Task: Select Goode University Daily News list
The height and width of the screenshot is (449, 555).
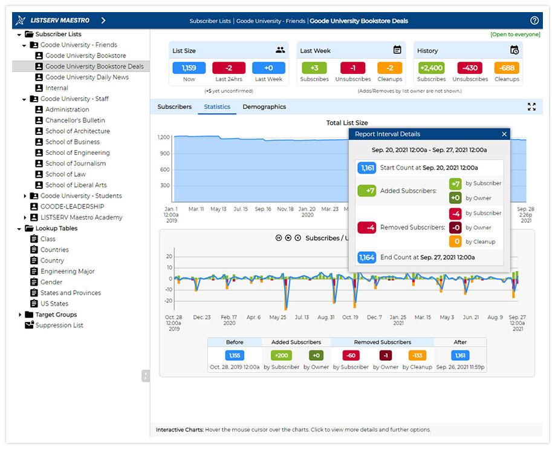Action: (87, 77)
